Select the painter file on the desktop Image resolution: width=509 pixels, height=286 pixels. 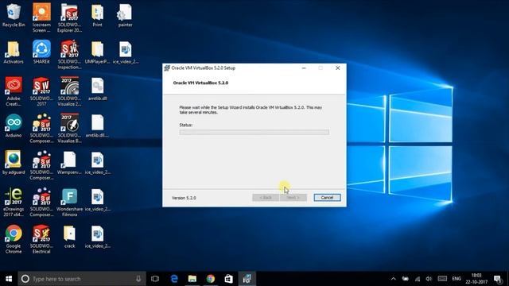pyautogui.click(x=126, y=16)
